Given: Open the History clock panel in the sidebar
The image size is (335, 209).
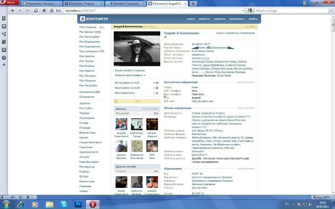Looking at the screenshot, I should pos(4,58).
